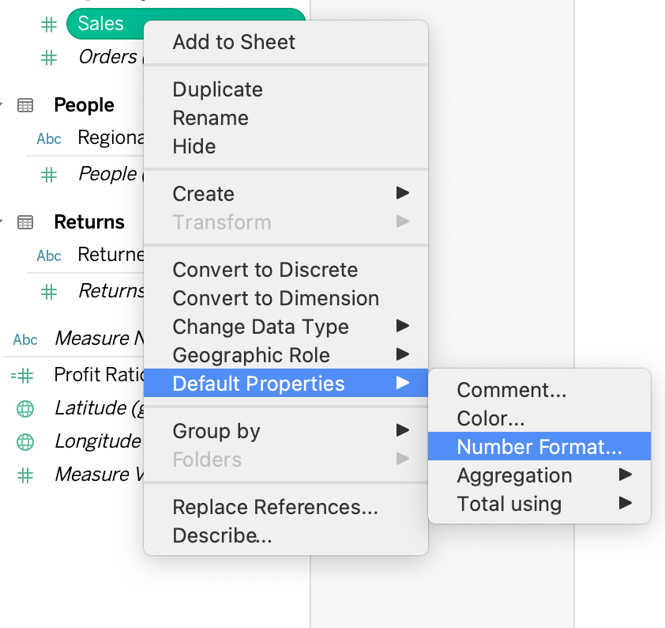This screenshot has width=665, height=628.
Task: Select Number Format from Default Properties
Action: click(539, 447)
